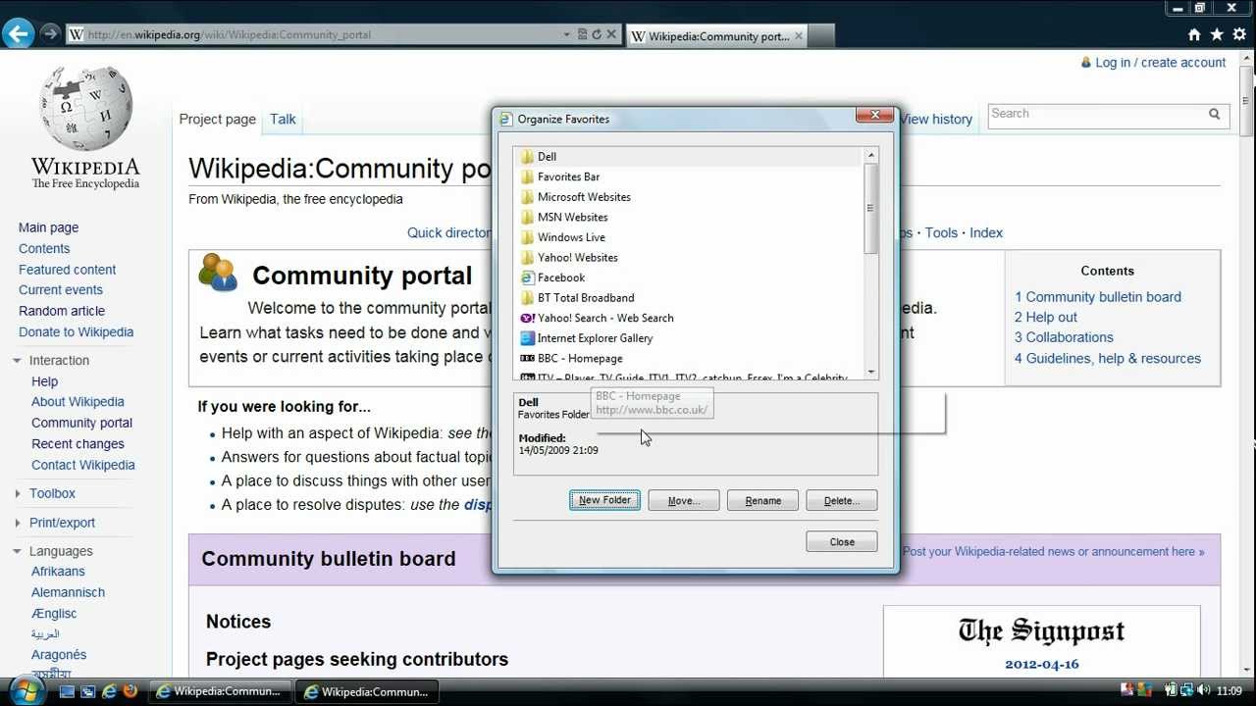This screenshot has width=1256, height=706.
Task: Open a new blank browser tab
Action: (x=822, y=36)
